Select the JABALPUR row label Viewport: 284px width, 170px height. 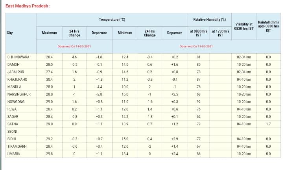[x=16, y=72]
